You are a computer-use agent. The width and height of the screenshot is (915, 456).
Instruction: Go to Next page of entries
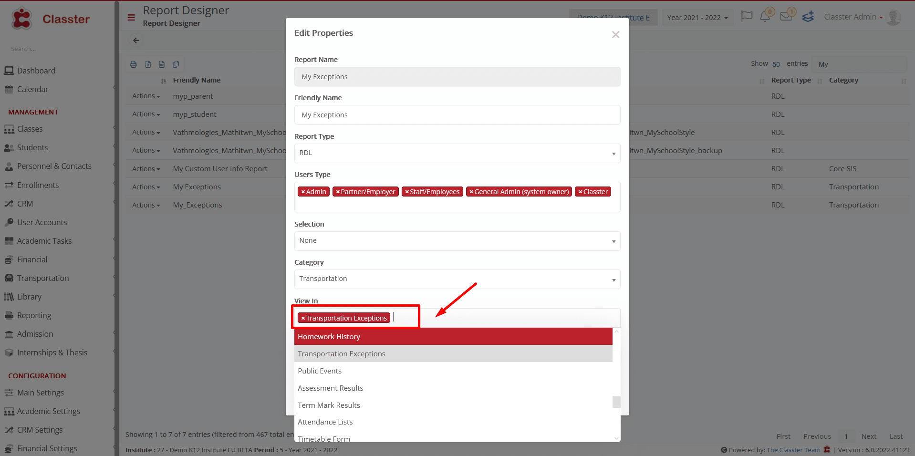pos(869,436)
